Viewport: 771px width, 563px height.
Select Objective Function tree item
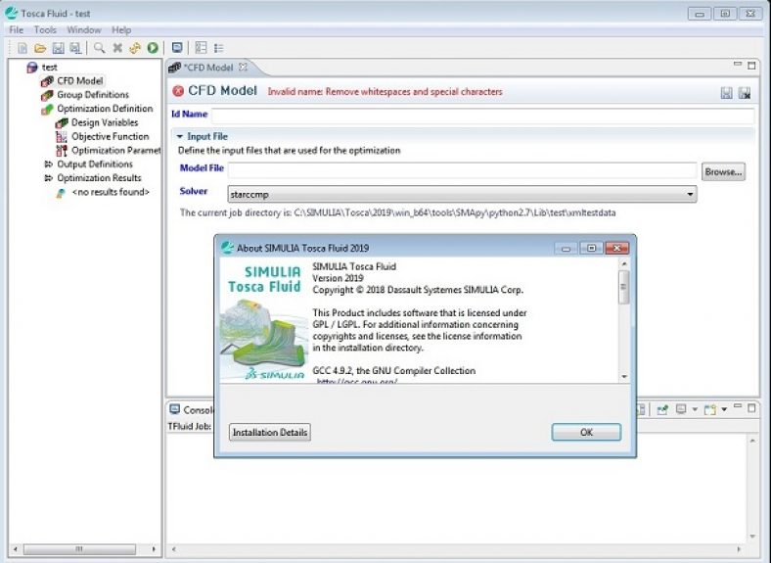[111, 136]
